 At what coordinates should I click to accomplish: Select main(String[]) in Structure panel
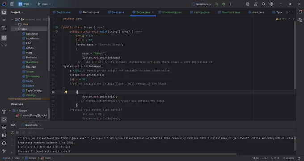(x=31, y=116)
